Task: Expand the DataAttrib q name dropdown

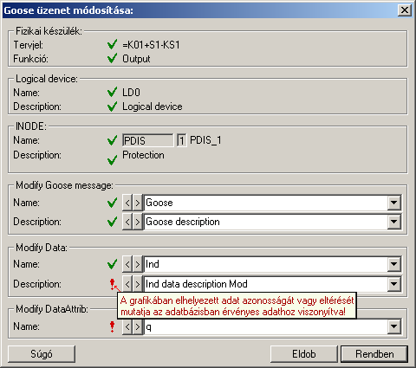Action: (x=394, y=326)
